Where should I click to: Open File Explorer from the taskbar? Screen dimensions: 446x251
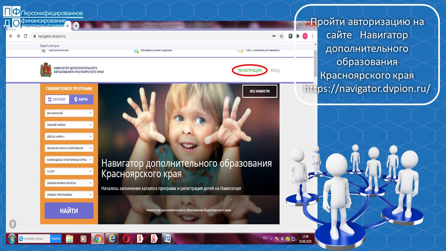tap(70, 238)
